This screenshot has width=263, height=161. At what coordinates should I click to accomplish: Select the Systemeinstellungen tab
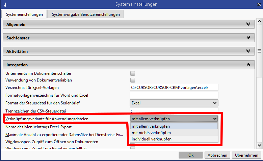pos(24,14)
